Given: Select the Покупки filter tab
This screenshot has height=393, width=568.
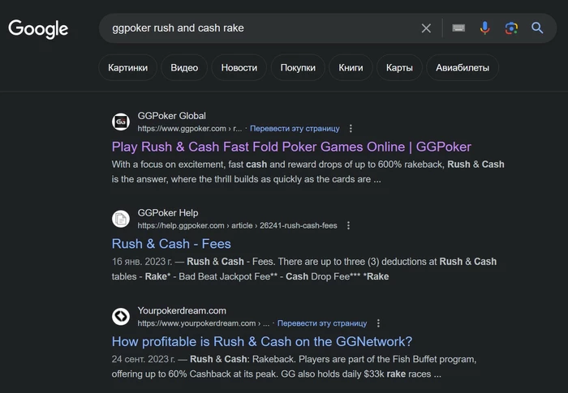Looking at the screenshot, I should [298, 68].
